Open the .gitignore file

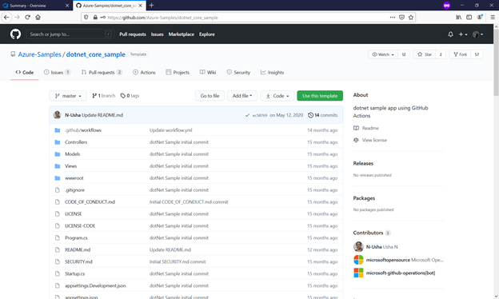pyautogui.click(x=74, y=190)
